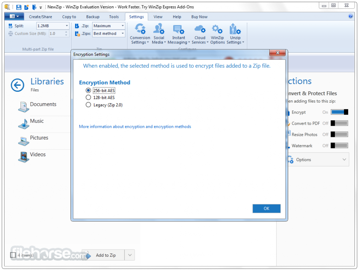This screenshot has height=271, width=359.
Task: Click the Multi-part Zip file group label
Action: point(38,49)
